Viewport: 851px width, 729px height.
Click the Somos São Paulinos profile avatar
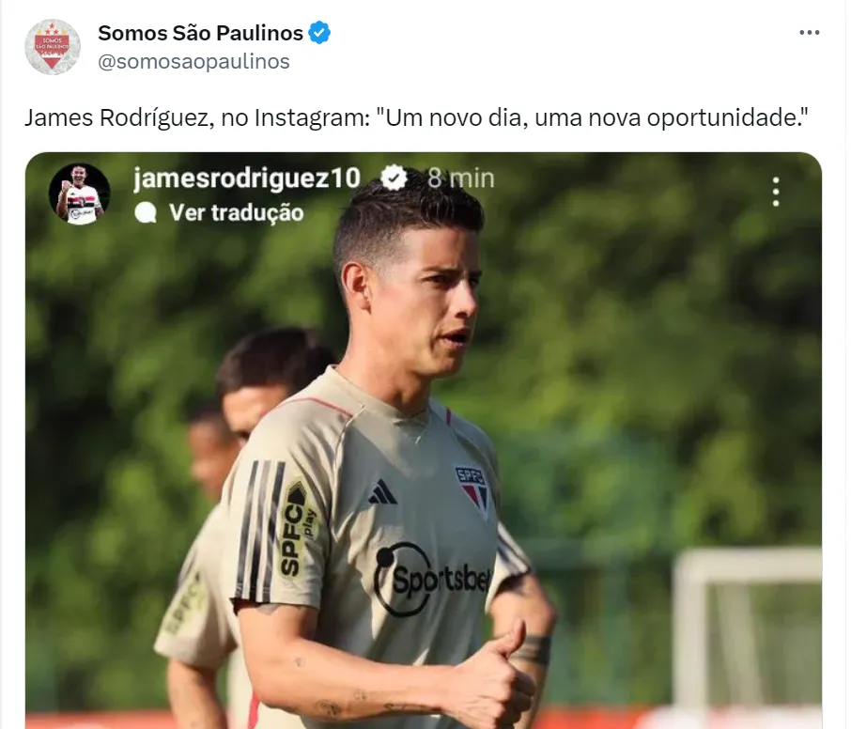coord(53,47)
